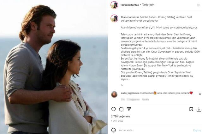Screen dimensions: 202x134
Task: Like the post with the heart icon
Action: click(x=114, y=109)
